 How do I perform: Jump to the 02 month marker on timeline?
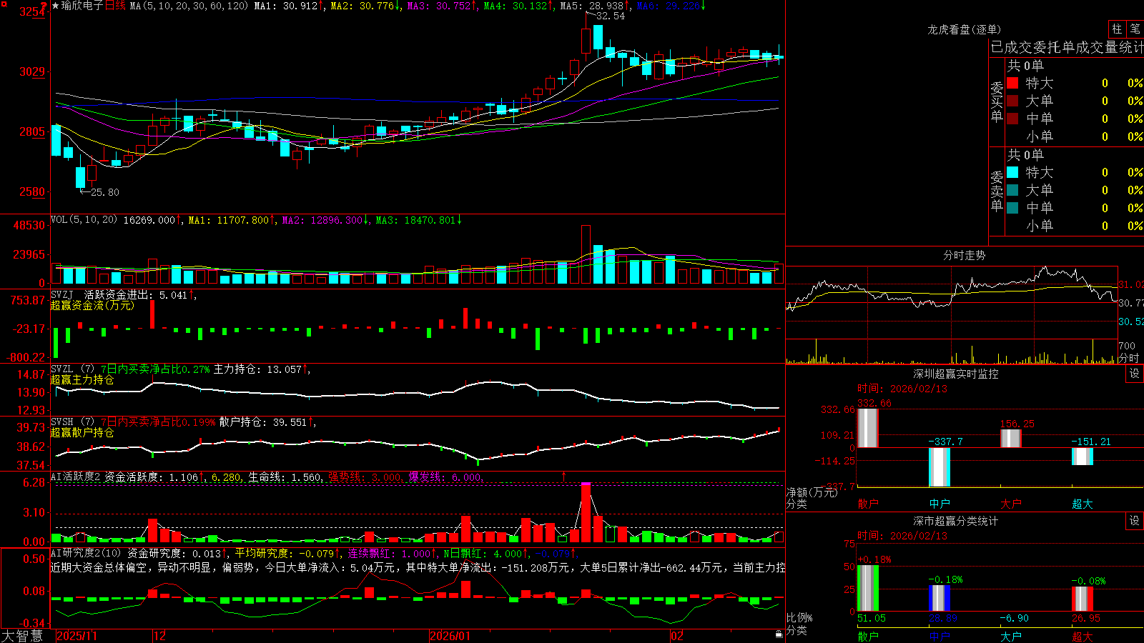pos(676,636)
